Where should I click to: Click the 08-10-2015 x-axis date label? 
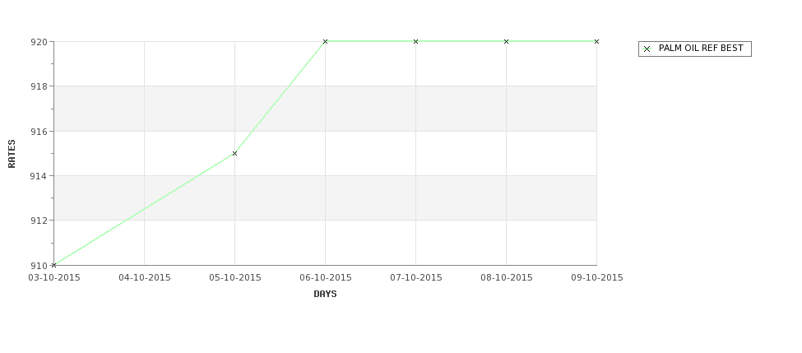tap(507, 278)
